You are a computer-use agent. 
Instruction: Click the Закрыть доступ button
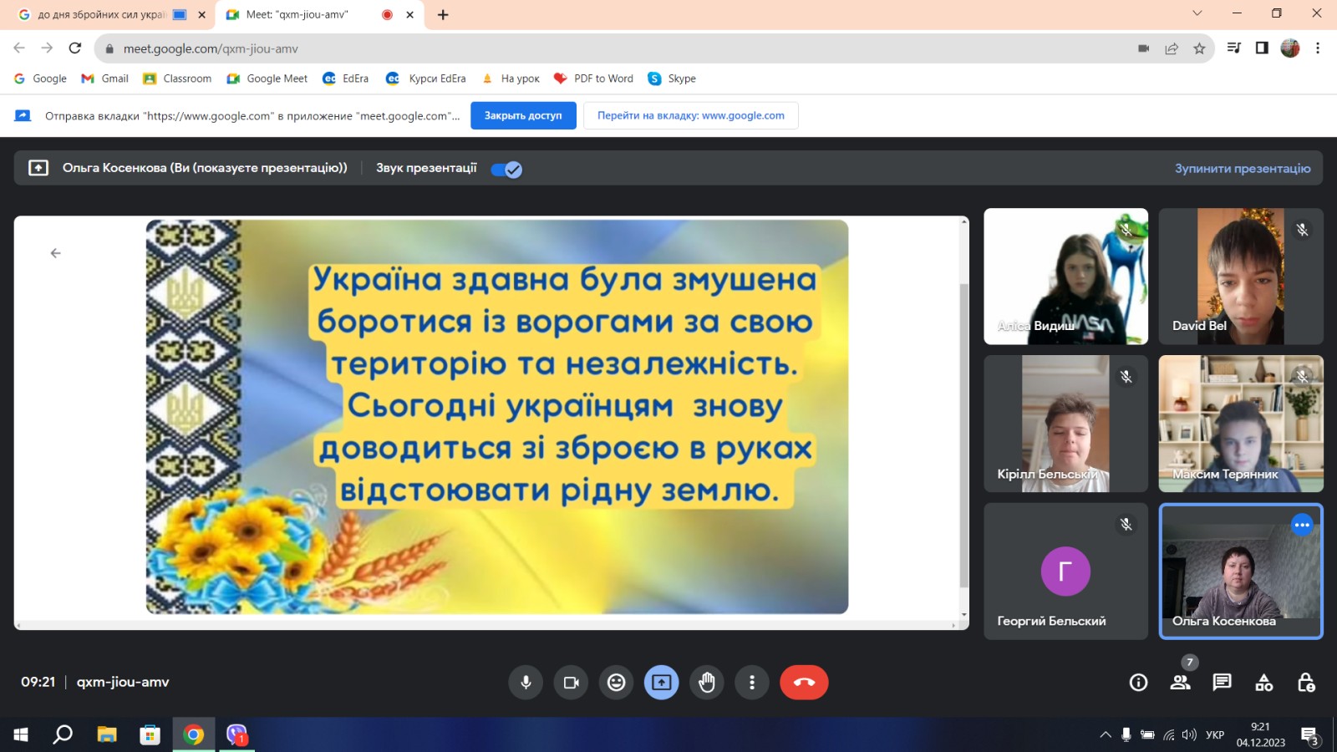[x=523, y=115]
